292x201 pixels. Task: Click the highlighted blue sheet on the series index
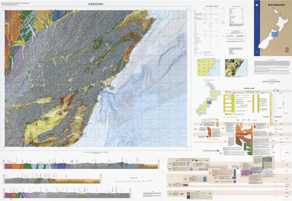209,102
